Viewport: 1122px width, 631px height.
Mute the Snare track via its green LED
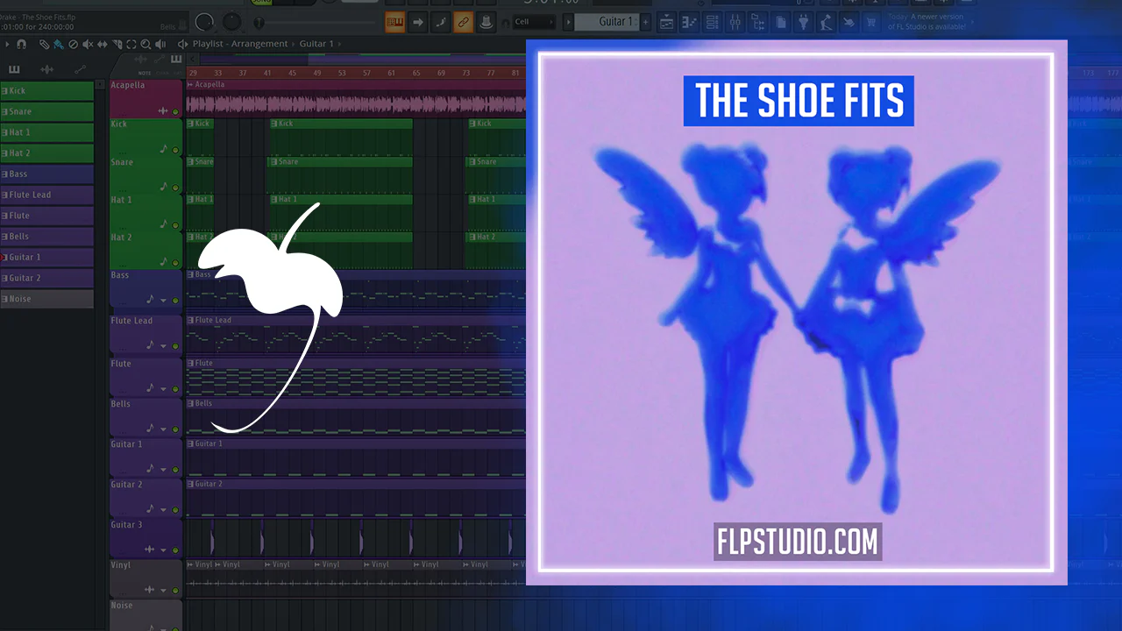click(175, 188)
